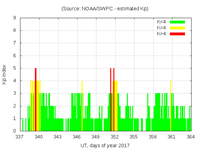Click the yellow Kp 4 bar near day 361

click(x=171, y=106)
